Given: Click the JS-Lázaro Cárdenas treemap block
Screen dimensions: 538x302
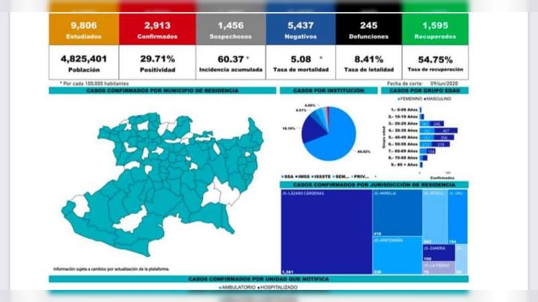Looking at the screenshot, I should (x=326, y=232).
